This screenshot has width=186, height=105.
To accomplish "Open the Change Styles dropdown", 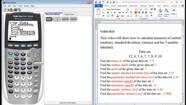I will [x=167, y=15].
